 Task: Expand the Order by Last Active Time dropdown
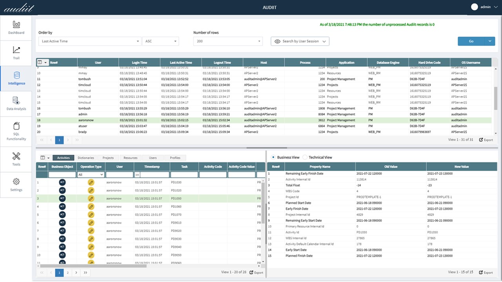coord(90,41)
